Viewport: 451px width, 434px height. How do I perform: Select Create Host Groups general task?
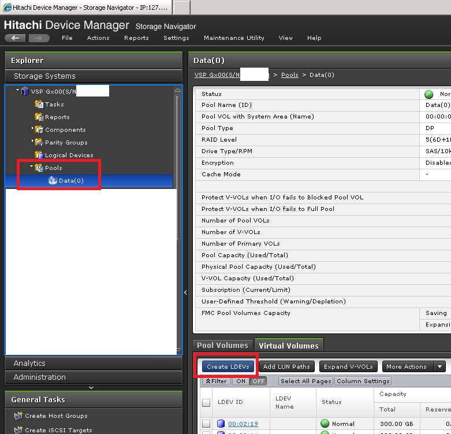pos(56,416)
